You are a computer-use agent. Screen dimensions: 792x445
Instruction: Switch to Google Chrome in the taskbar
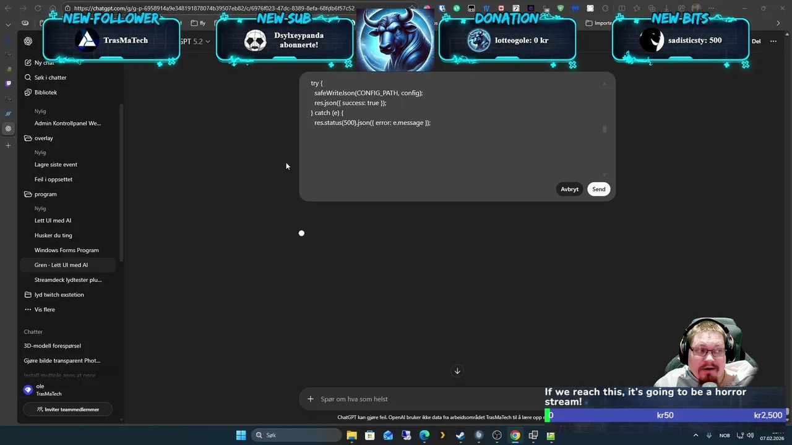tap(515, 435)
